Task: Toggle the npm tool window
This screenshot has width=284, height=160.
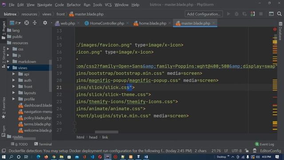Action: point(4,131)
